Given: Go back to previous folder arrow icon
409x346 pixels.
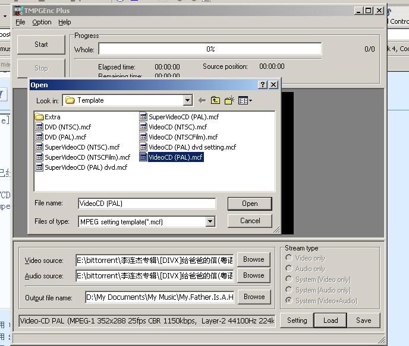Looking at the screenshot, I should 202,100.
